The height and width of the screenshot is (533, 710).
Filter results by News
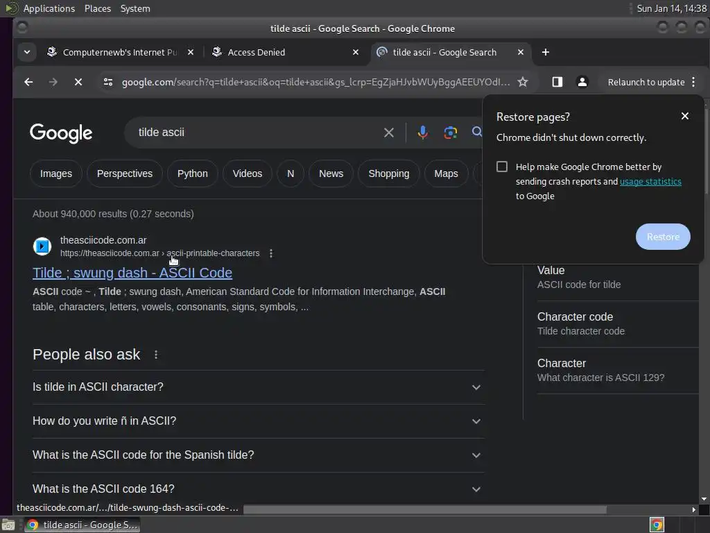pos(331,174)
